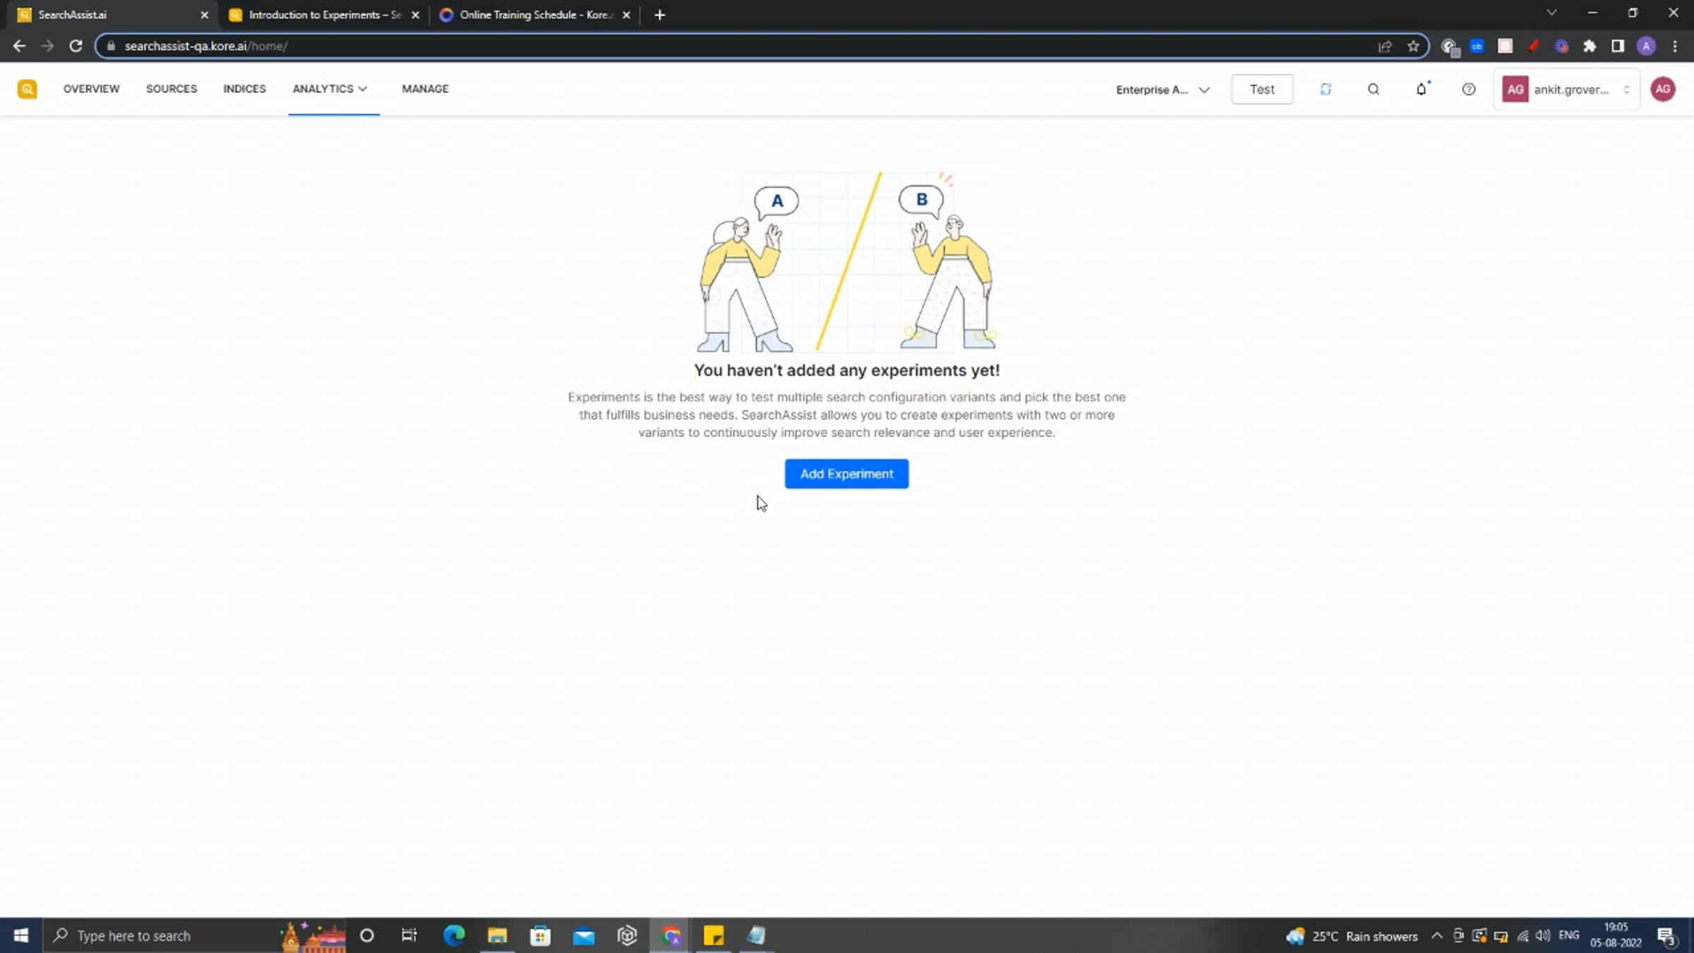Open Microsoft Edge from taskbar

[453, 935]
